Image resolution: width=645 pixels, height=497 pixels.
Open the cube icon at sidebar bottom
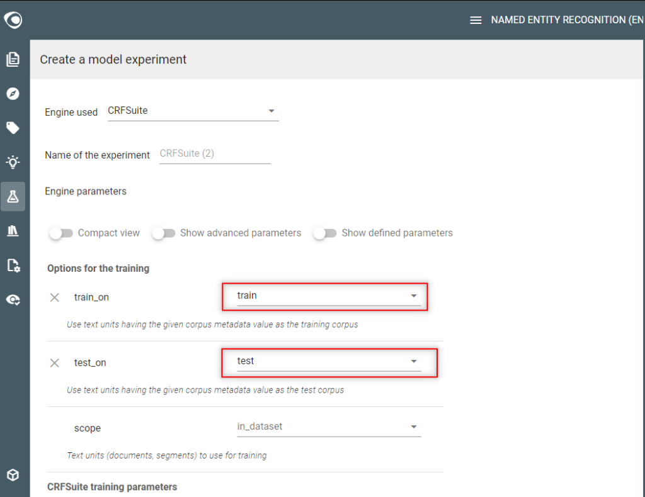[13, 475]
